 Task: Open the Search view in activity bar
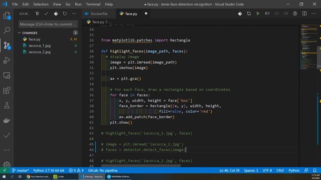coord(7,30)
